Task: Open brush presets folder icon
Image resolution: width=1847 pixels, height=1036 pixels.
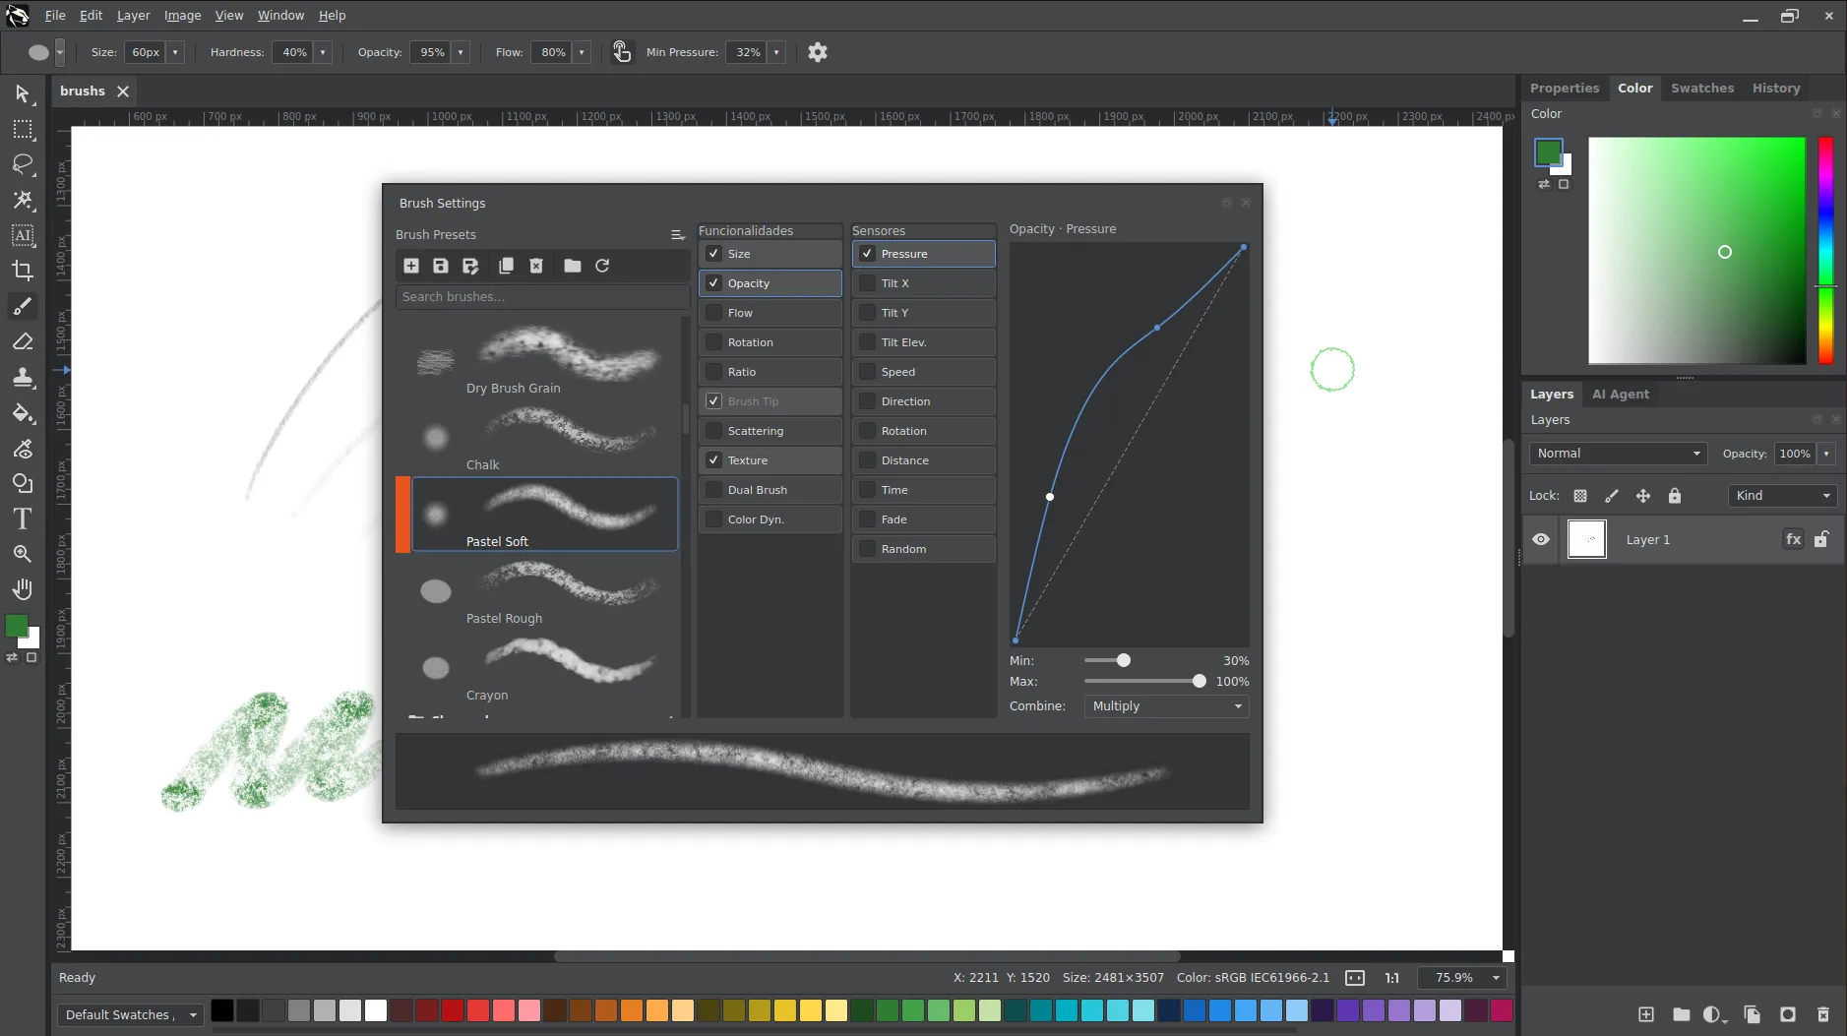Action: pyautogui.click(x=573, y=266)
